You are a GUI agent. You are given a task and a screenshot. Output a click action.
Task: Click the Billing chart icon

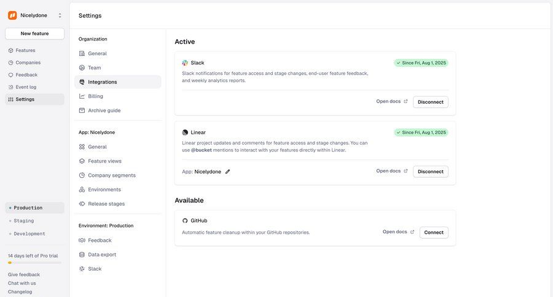82,96
